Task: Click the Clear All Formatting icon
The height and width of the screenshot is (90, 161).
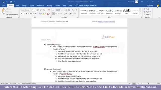Action: click(x=49, y=10)
